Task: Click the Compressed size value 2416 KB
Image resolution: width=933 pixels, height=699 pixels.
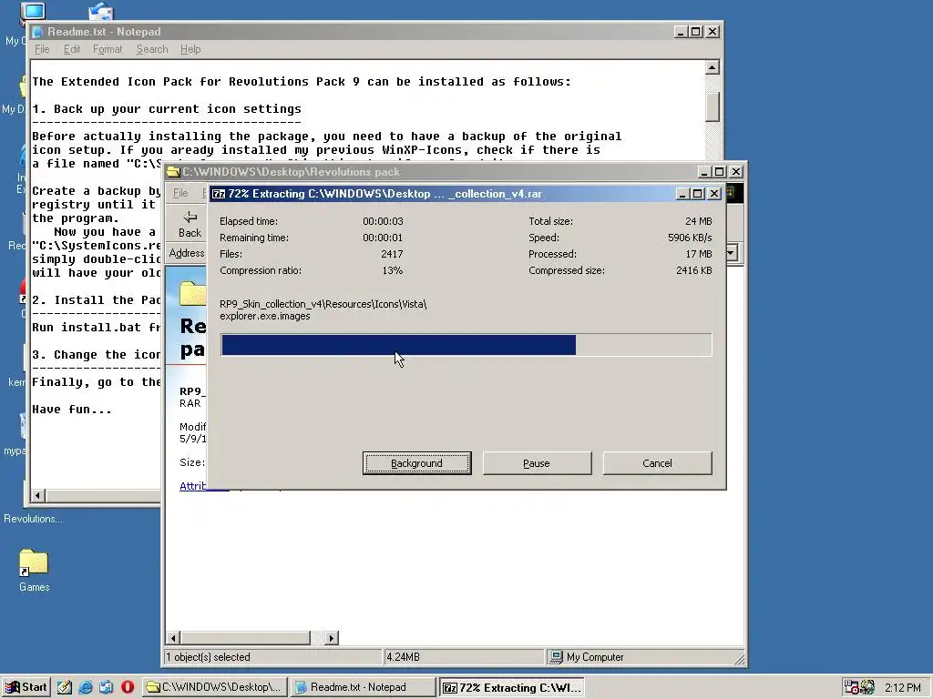Action: click(x=693, y=270)
